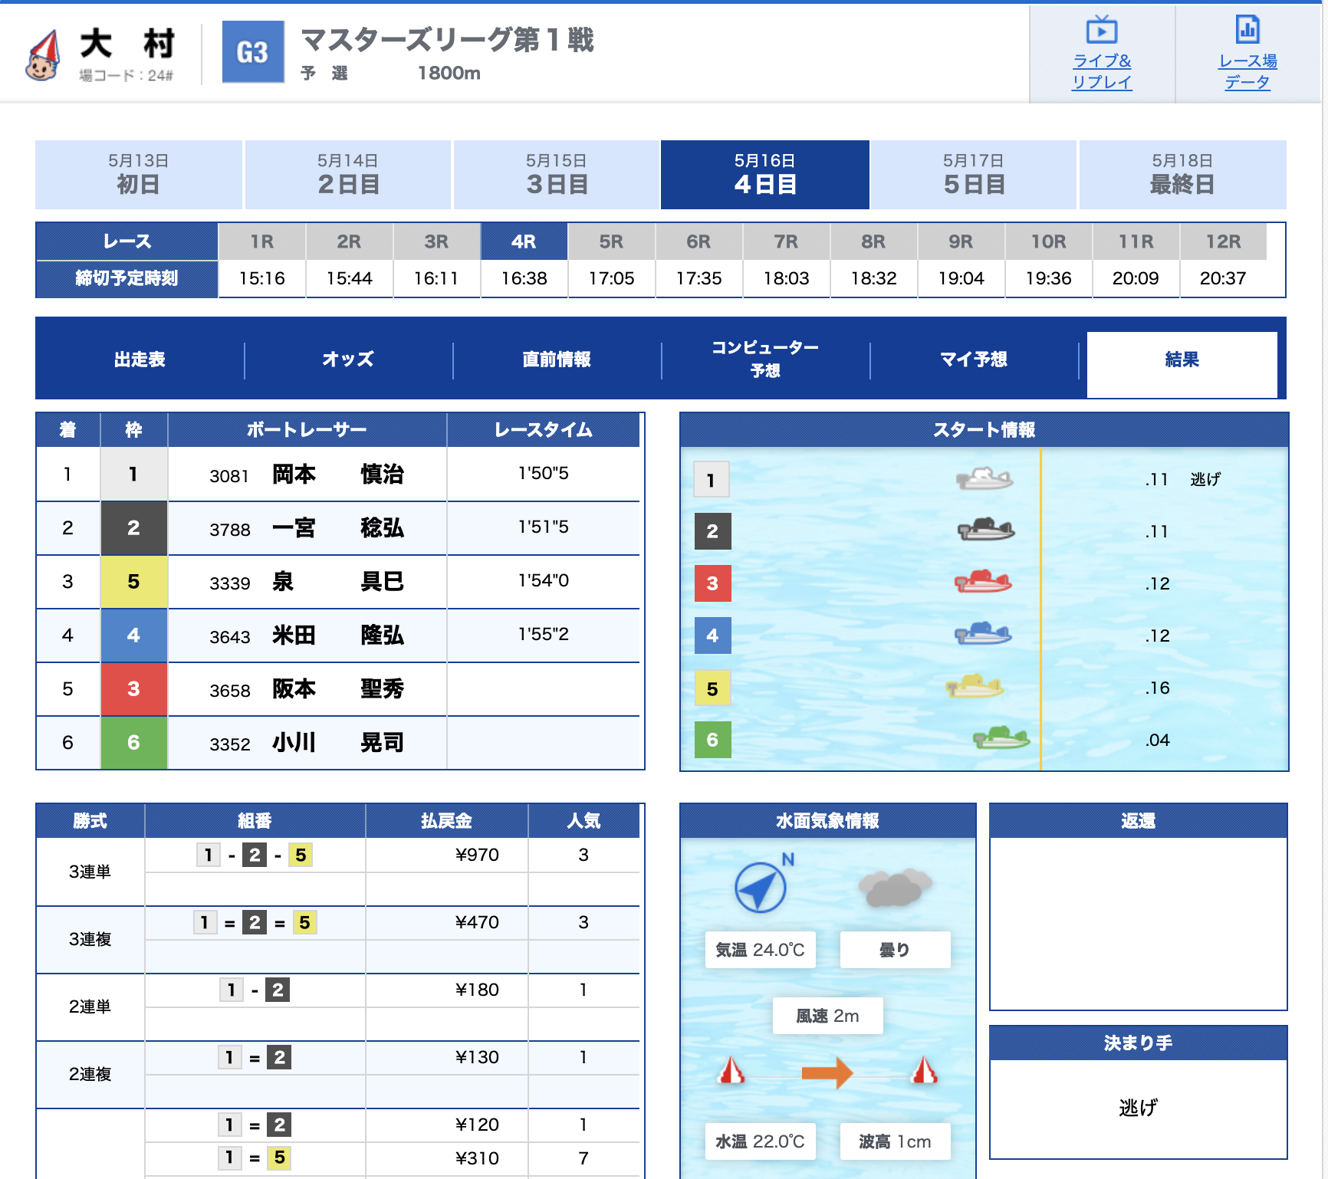The height and width of the screenshot is (1179, 1328).
Task: Click racer name 岡本 慎治
Action: [337, 475]
